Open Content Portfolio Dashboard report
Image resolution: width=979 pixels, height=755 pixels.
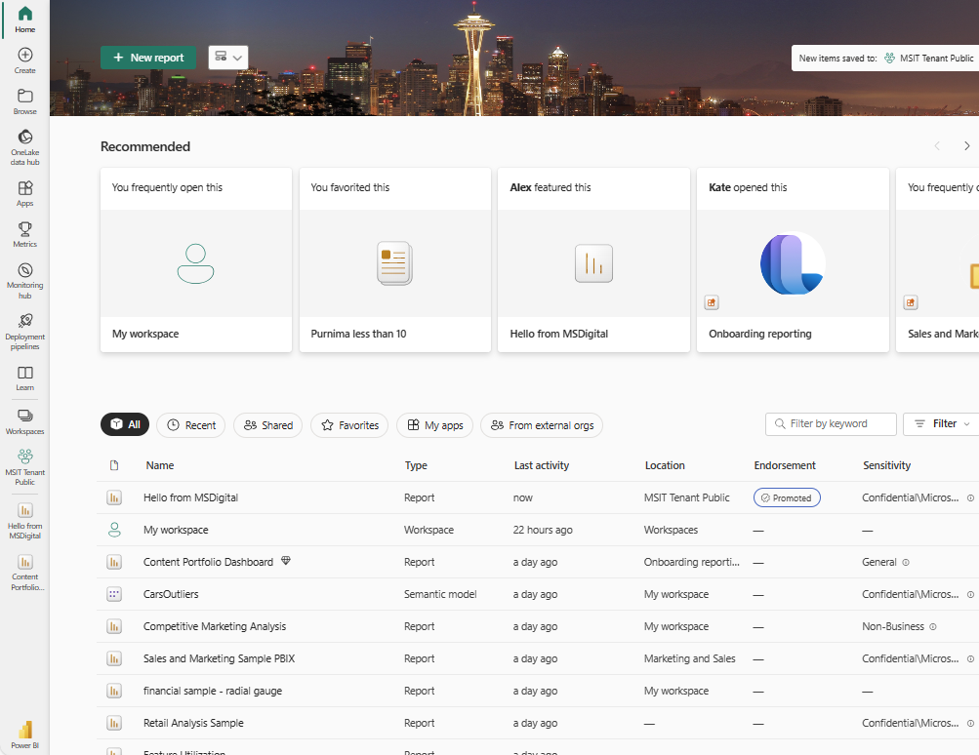tap(208, 562)
